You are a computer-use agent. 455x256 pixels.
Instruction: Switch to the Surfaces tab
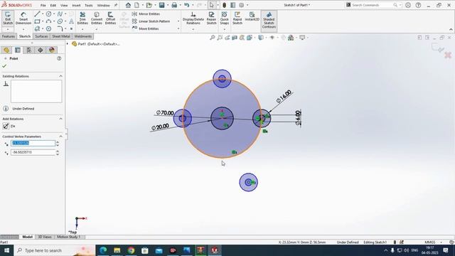41,36
